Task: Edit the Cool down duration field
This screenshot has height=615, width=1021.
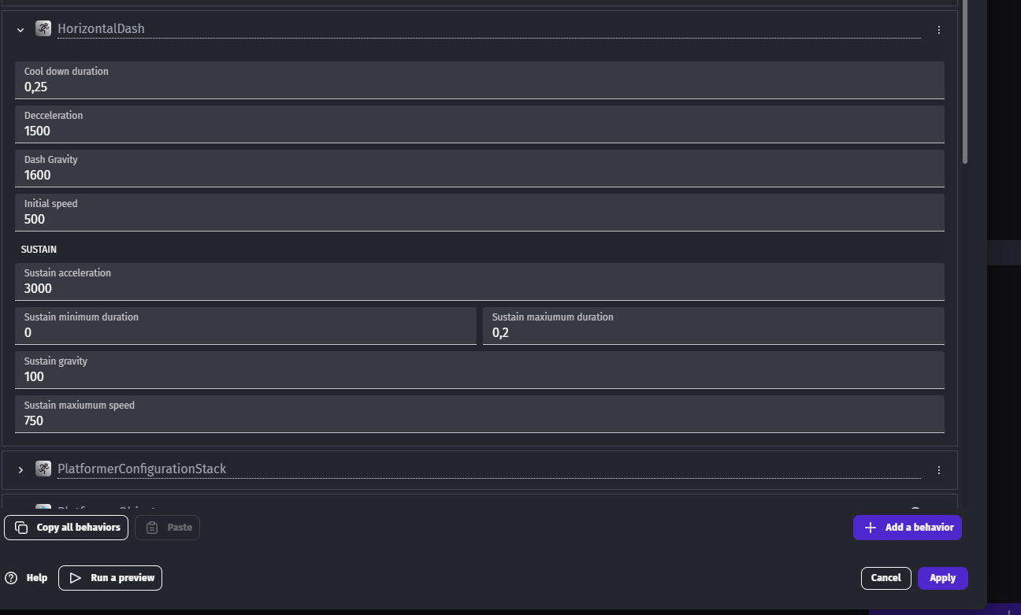Action: pyautogui.click(x=480, y=80)
